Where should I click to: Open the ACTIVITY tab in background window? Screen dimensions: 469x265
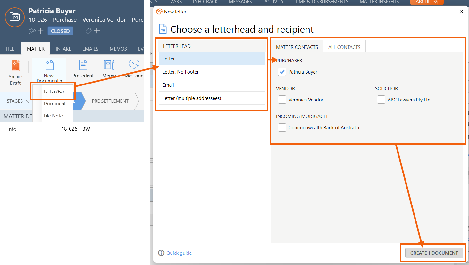pyautogui.click(x=274, y=2)
